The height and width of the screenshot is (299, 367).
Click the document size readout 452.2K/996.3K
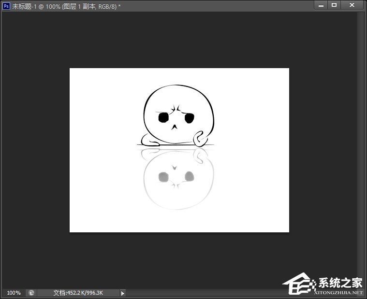pos(78,293)
